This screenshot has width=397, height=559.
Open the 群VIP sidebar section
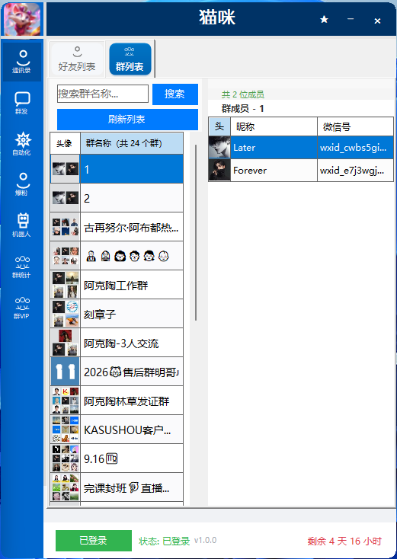22,308
